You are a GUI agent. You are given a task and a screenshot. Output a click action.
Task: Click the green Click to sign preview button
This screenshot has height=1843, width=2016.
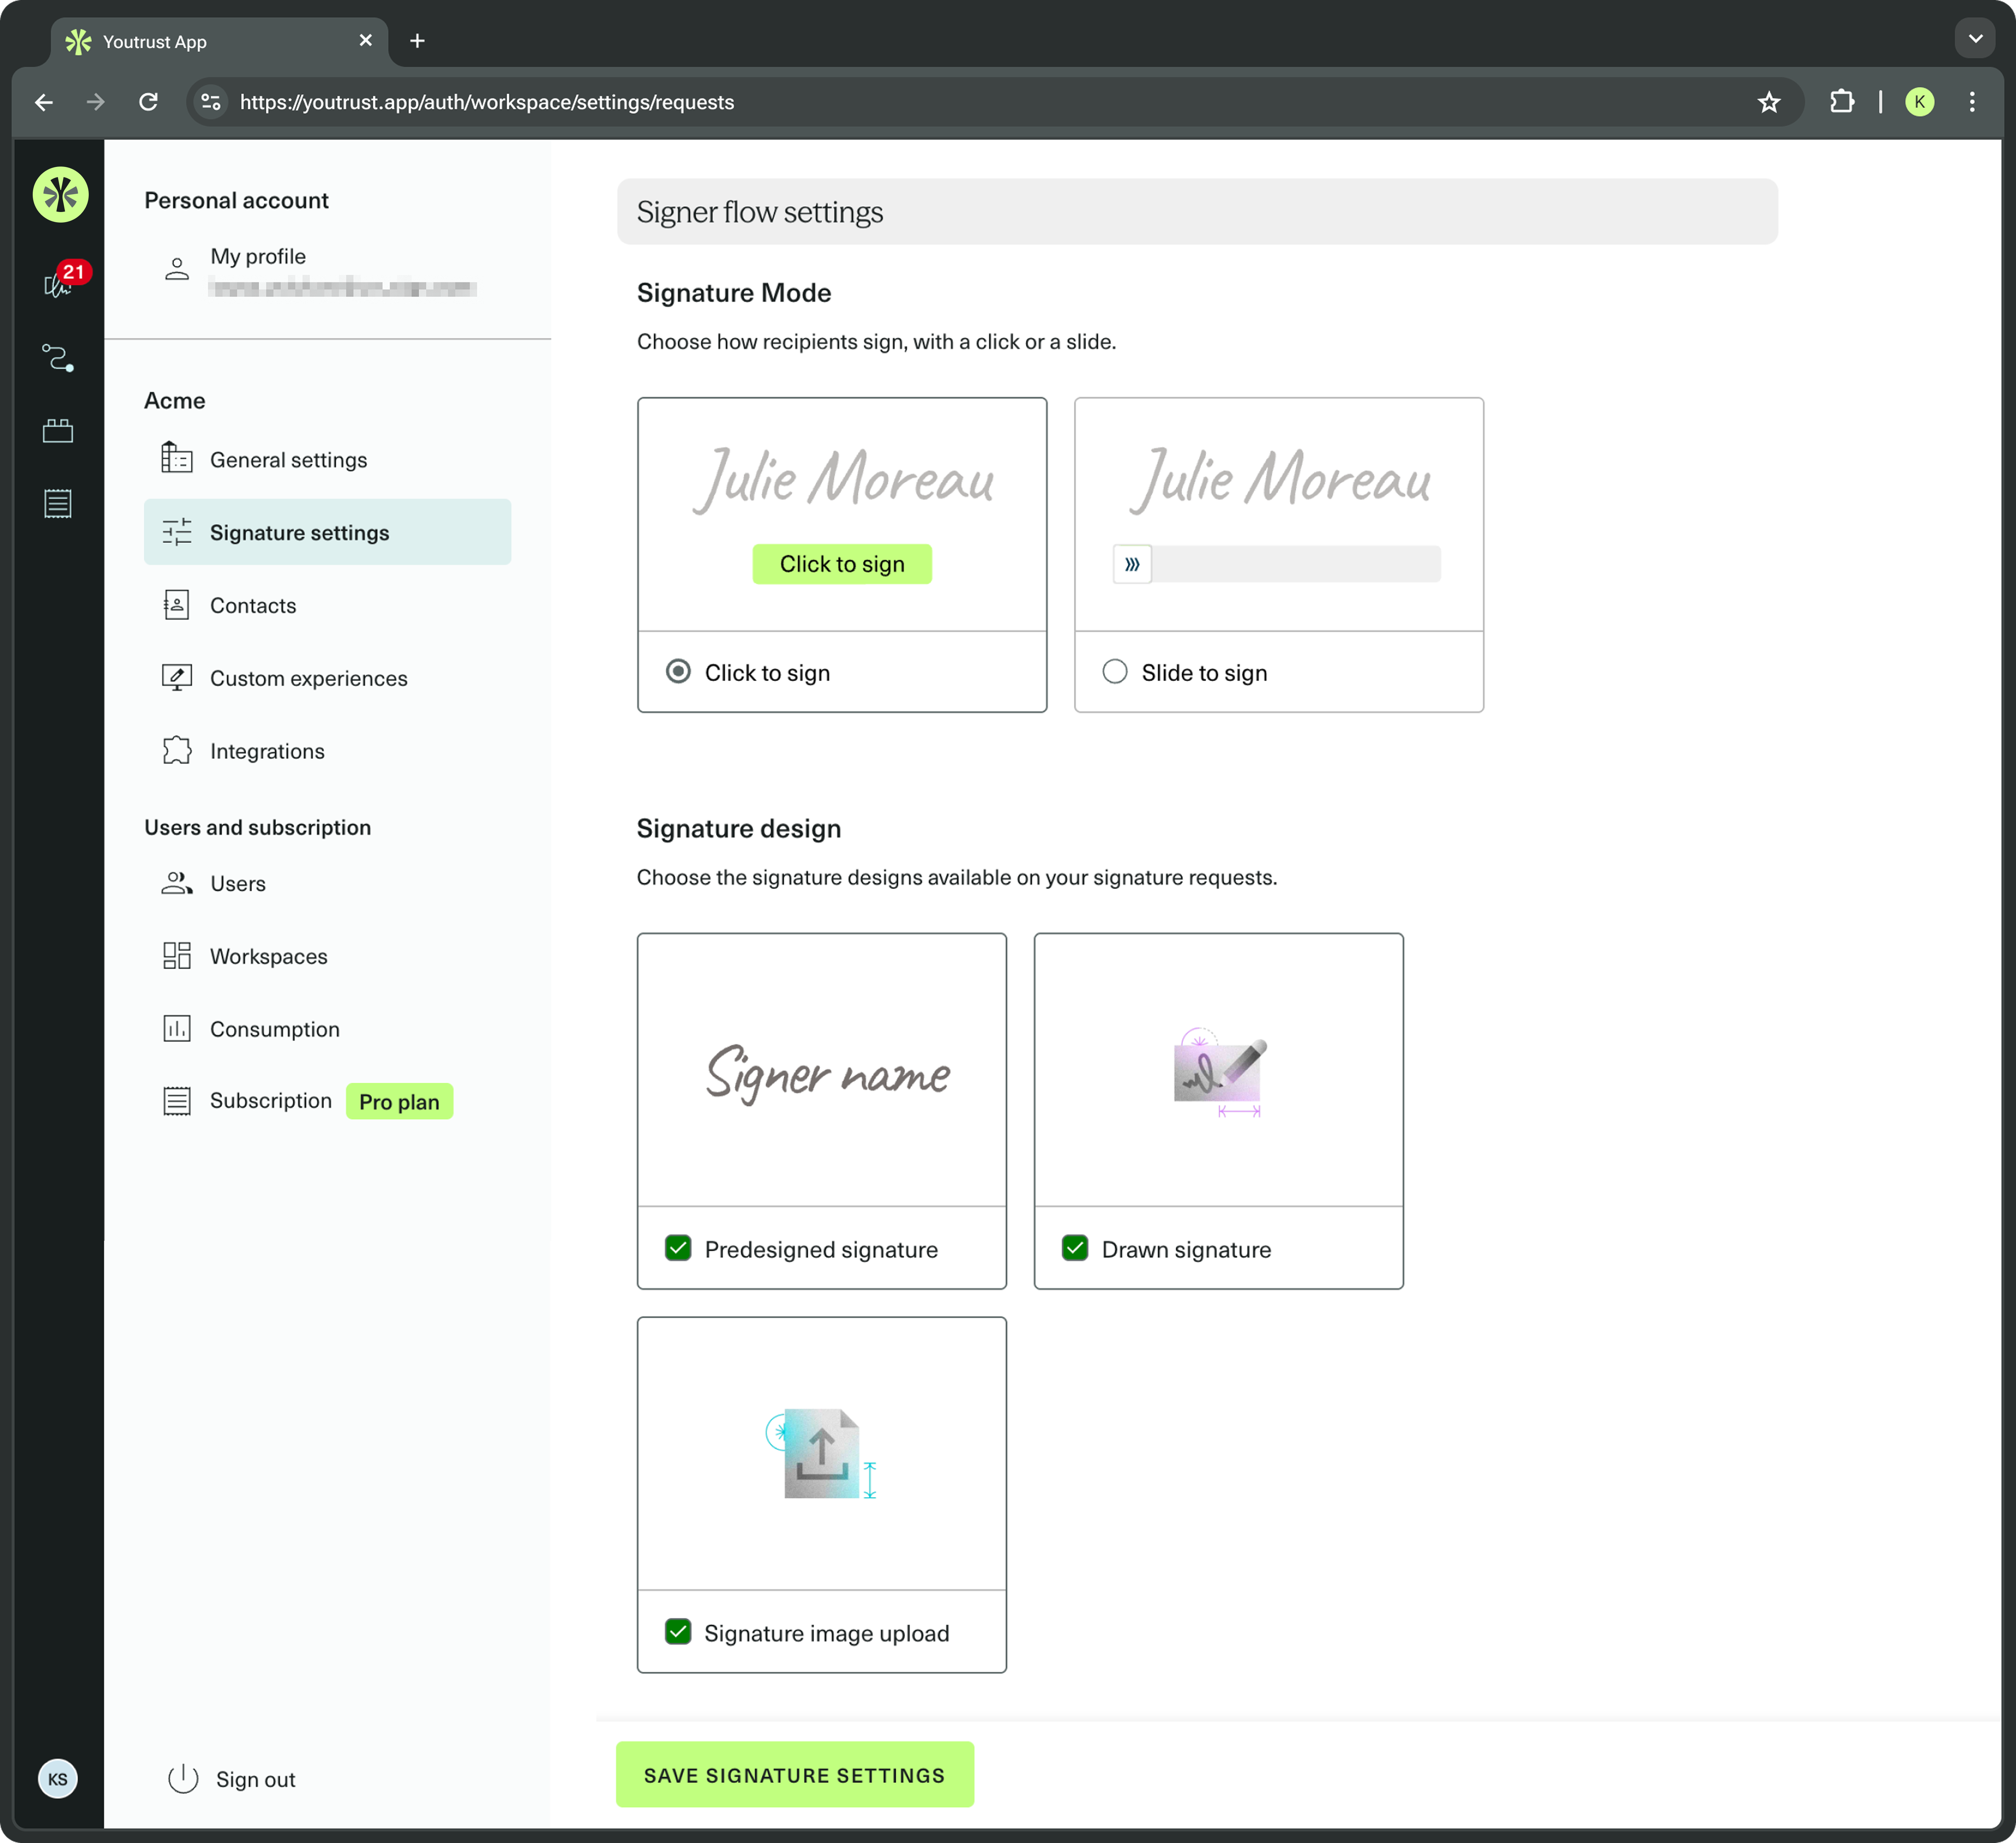click(x=842, y=564)
